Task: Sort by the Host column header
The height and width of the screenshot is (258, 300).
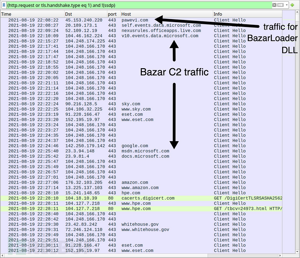Action: (x=167, y=14)
